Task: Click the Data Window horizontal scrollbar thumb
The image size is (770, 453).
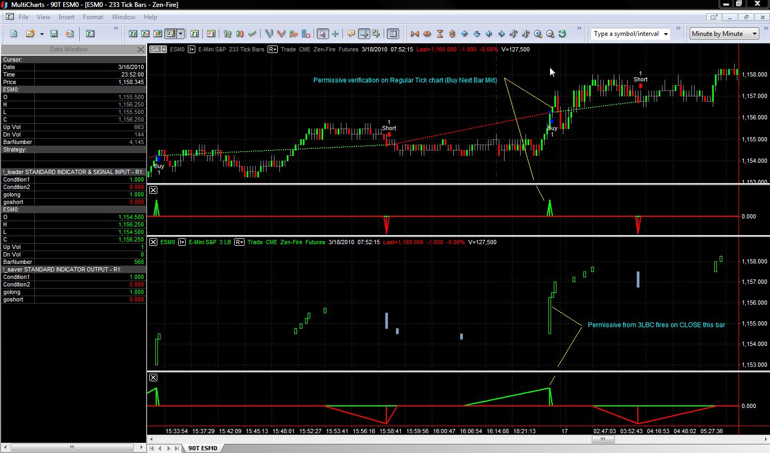Action: (72, 448)
